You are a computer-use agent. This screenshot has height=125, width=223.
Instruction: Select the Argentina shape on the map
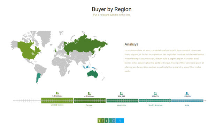point(38,78)
